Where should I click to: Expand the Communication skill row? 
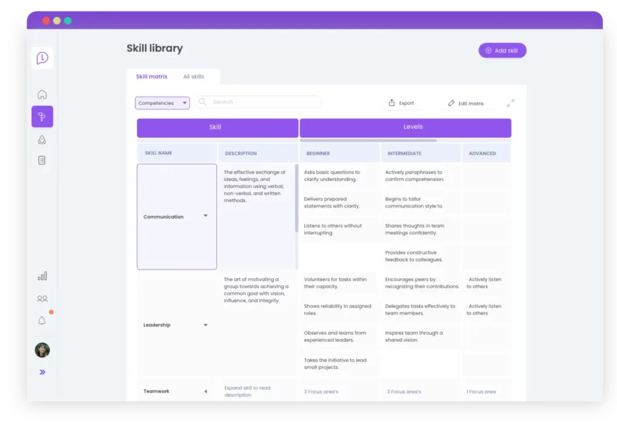click(x=205, y=216)
